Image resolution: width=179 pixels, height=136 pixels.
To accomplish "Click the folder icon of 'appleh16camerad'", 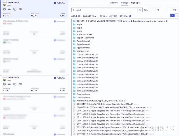I will [x=74, y=38].
